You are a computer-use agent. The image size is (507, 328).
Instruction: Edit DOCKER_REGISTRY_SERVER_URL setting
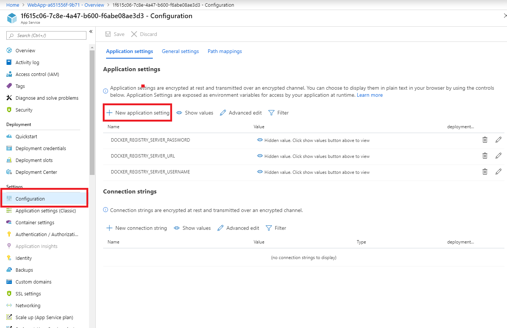pyautogui.click(x=498, y=156)
